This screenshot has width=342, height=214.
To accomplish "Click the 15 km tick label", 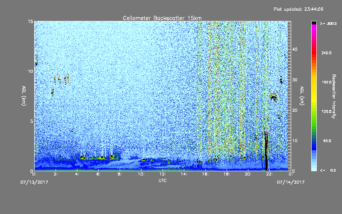I will (30, 21).
